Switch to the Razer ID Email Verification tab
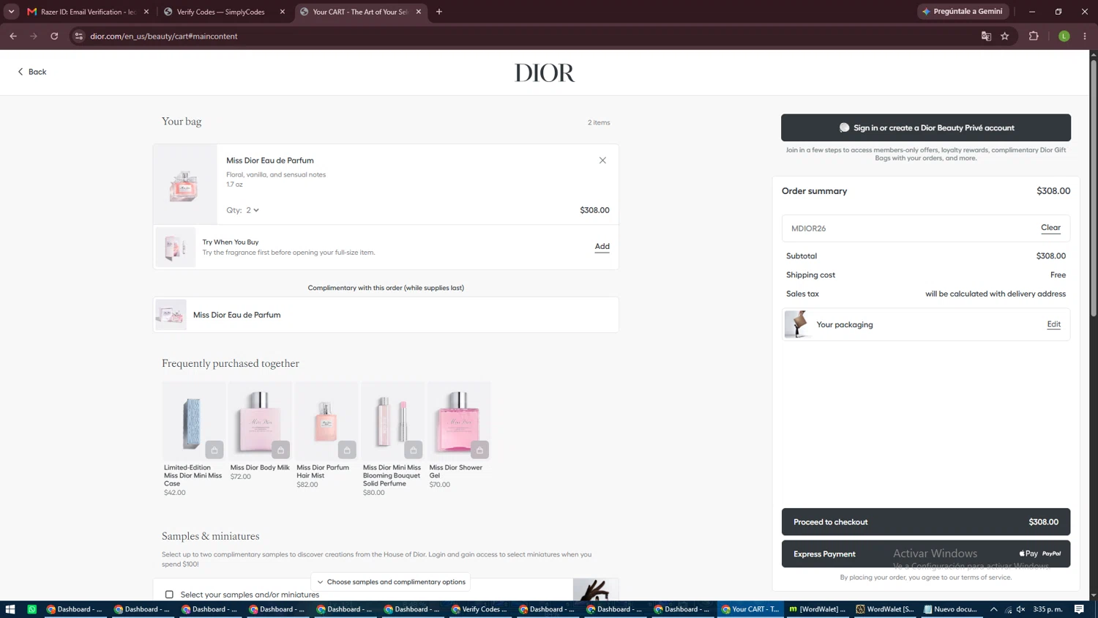This screenshot has height=618, width=1098. [x=88, y=12]
